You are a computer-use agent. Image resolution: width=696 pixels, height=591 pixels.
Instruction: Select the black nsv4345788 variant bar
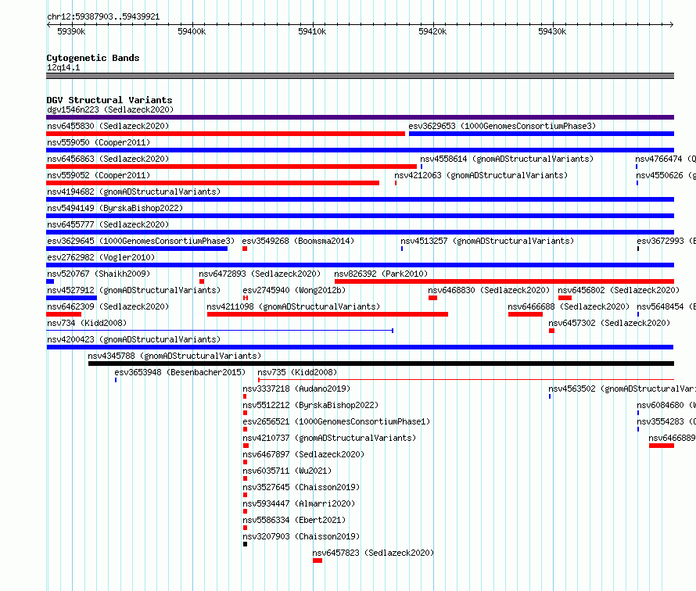coord(382,364)
